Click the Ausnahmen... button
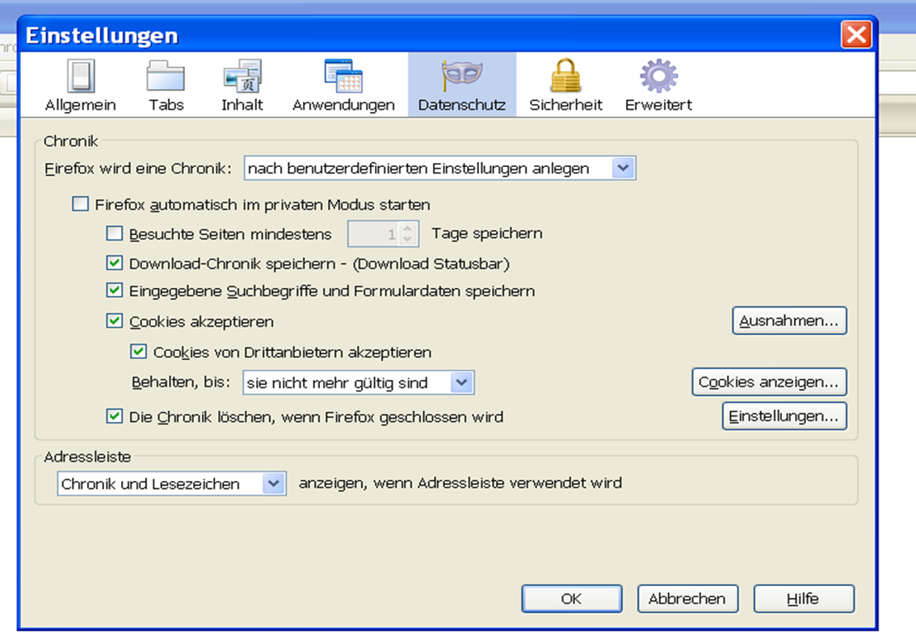 click(x=789, y=320)
